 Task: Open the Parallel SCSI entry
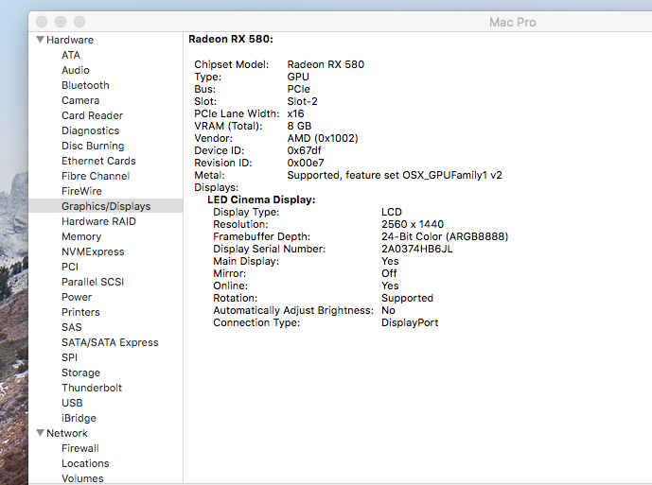pos(93,282)
